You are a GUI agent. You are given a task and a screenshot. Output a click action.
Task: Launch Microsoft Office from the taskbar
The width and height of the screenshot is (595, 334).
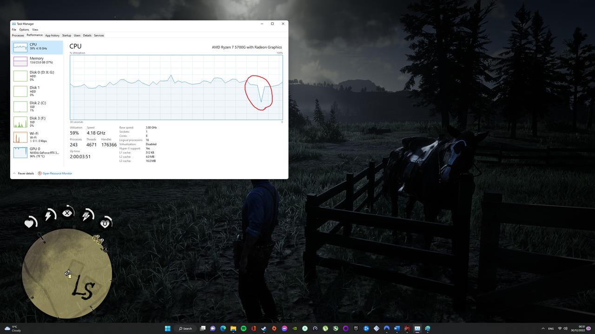(253, 328)
